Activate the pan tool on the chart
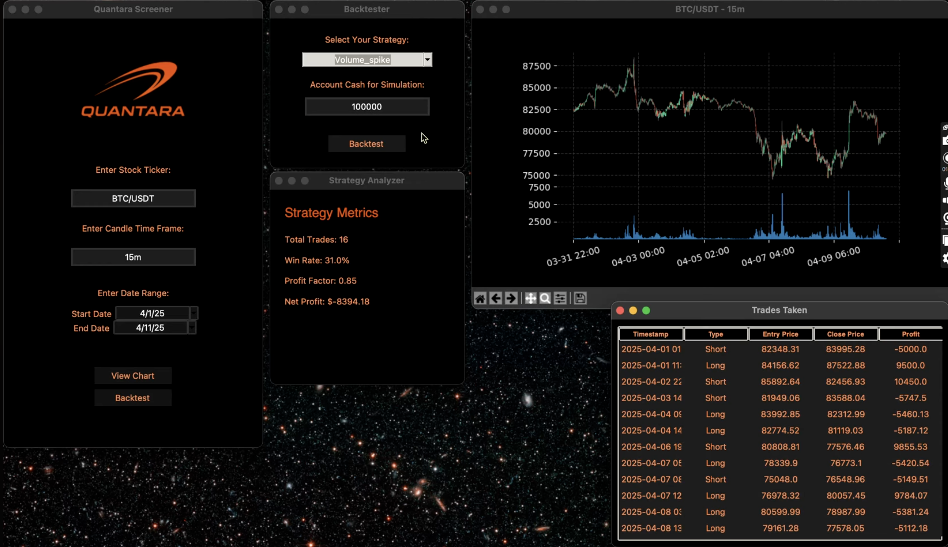Screen dimensions: 948x547 pyautogui.click(x=530, y=298)
